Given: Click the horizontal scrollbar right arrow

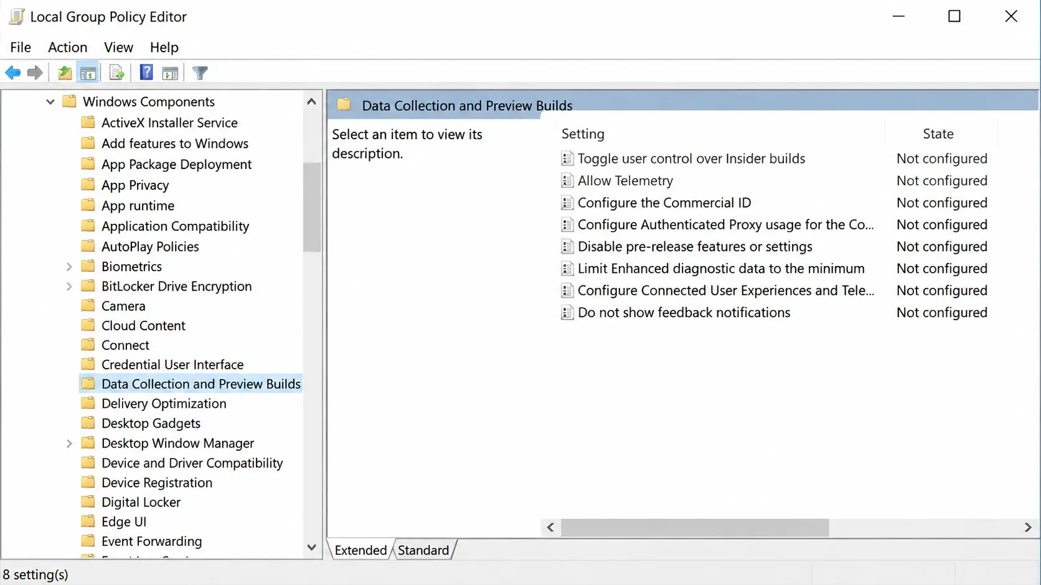Looking at the screenshot, I should (1027, 527).
